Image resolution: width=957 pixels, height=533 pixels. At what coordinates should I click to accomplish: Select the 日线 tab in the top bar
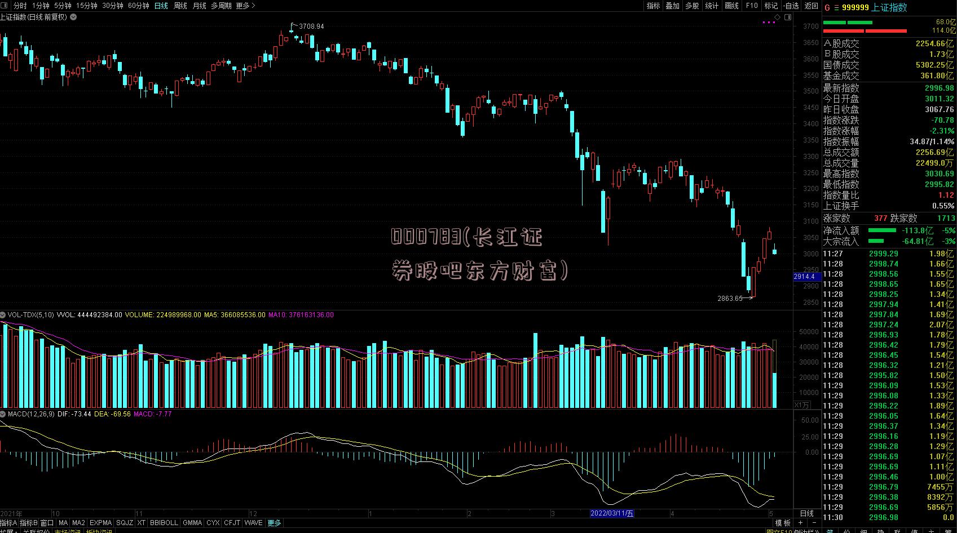[161, 6]
